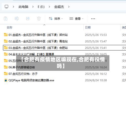
Task: Click date 2025/5/26 15:53
Action: pos(96,35)
